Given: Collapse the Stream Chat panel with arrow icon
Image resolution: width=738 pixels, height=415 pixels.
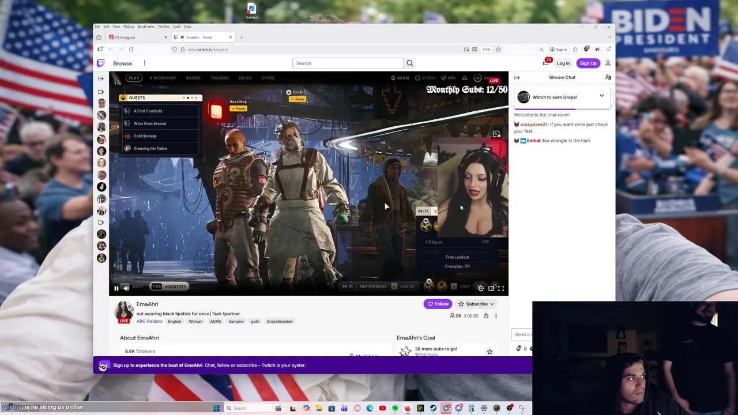Looking at the screenshot, I should coord(517,77).
